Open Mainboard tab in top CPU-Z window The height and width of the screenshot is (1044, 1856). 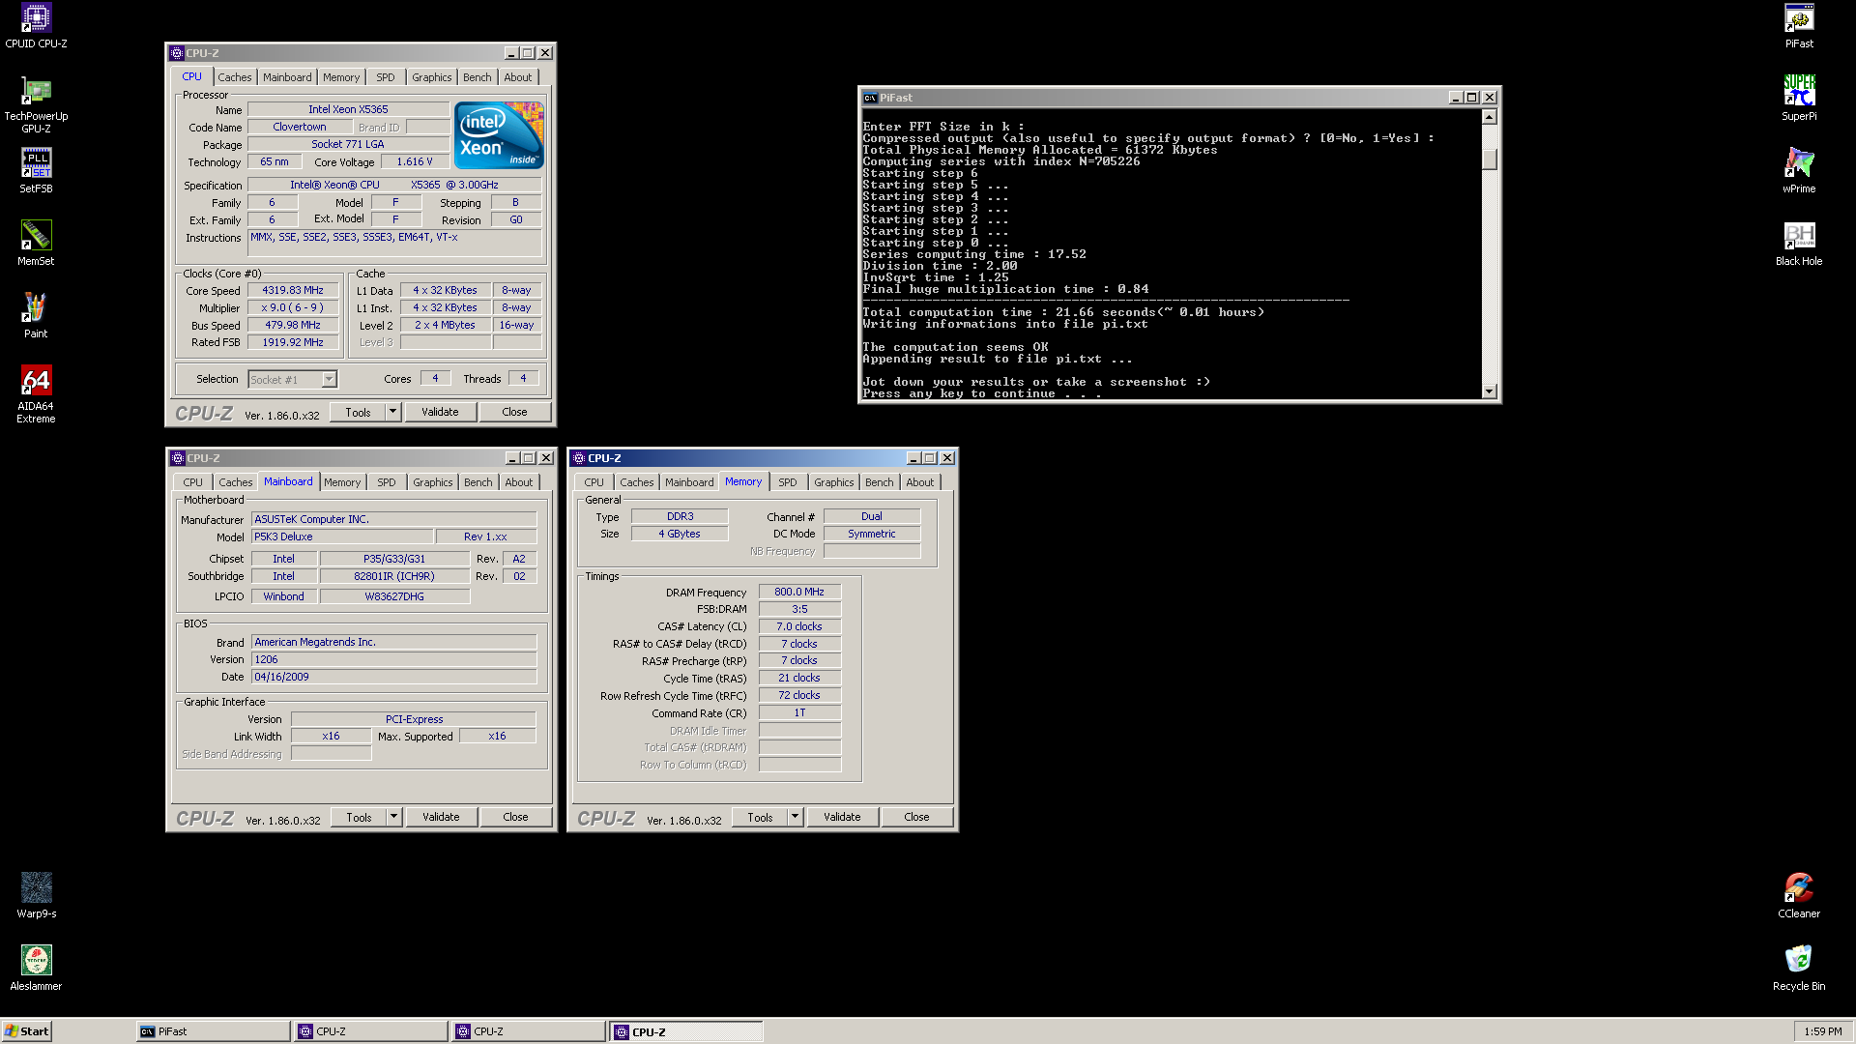(287, 77)
